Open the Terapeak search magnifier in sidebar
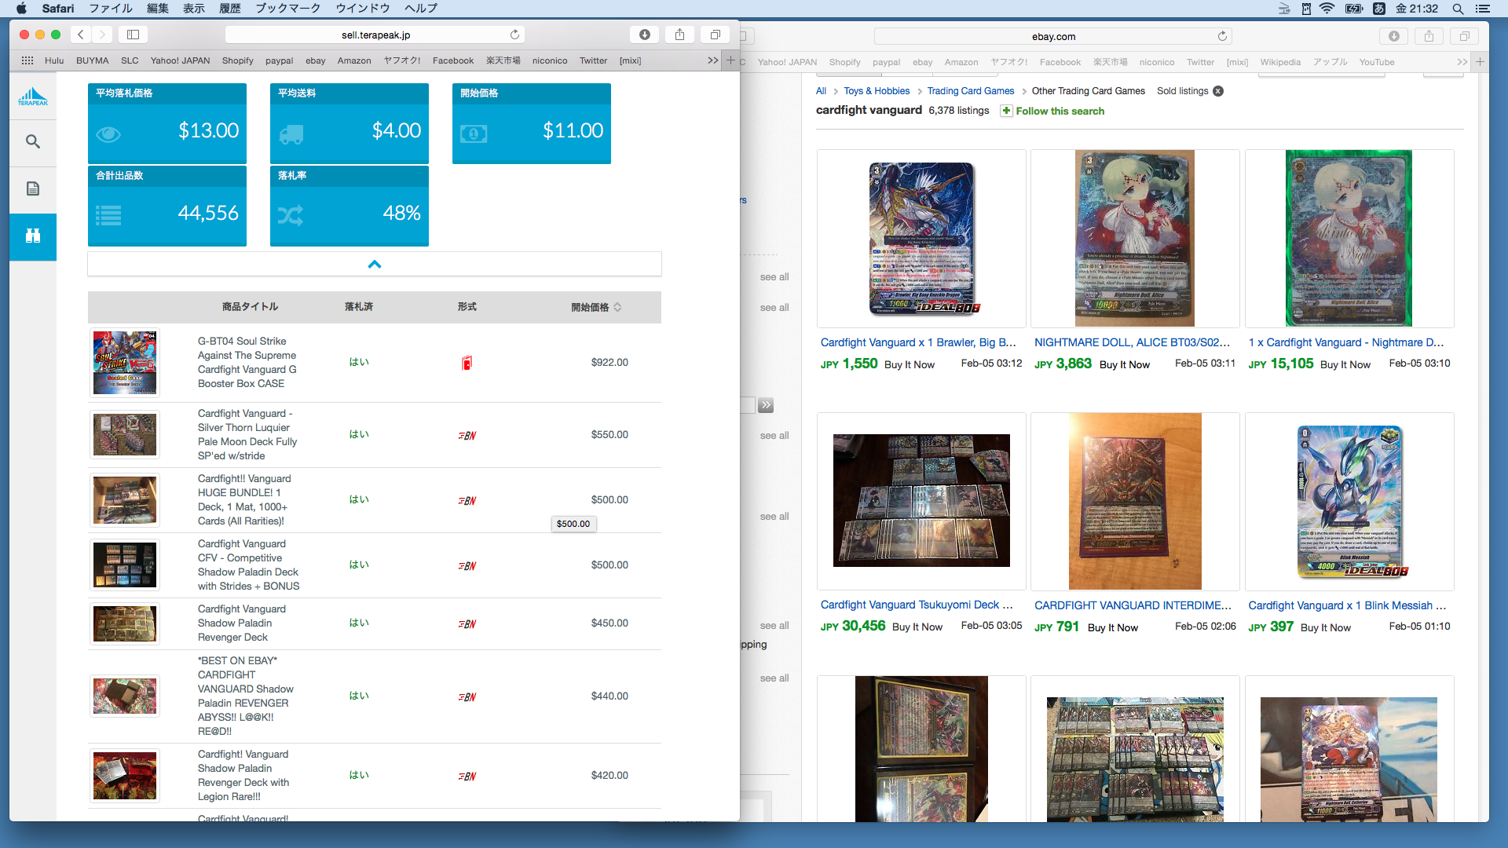 [33, 141]
